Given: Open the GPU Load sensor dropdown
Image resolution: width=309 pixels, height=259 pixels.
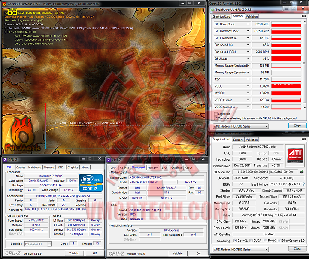Looking at the screenshot, I should coord(248,58).
